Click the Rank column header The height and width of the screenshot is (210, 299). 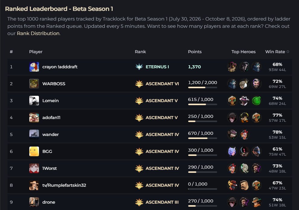140,52
